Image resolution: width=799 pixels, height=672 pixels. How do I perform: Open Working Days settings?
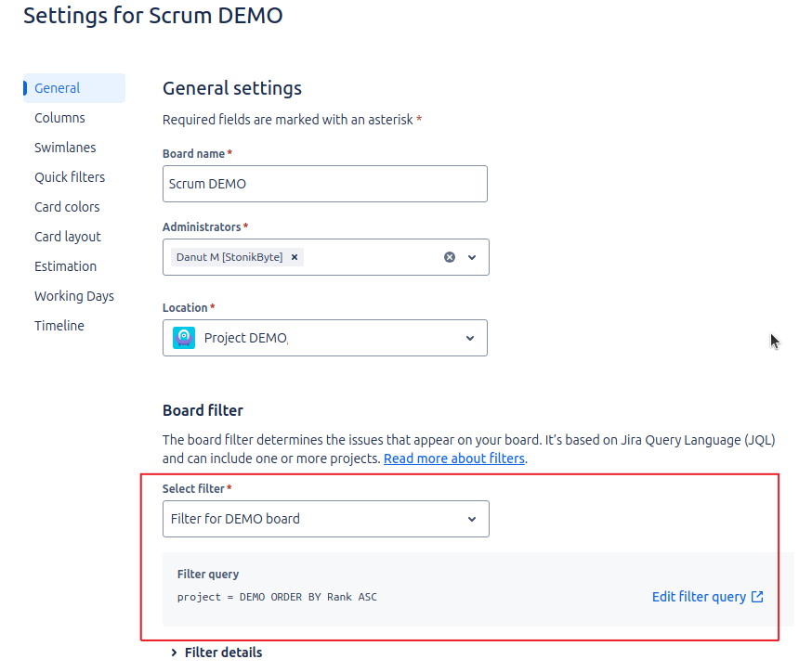point(74,296)
